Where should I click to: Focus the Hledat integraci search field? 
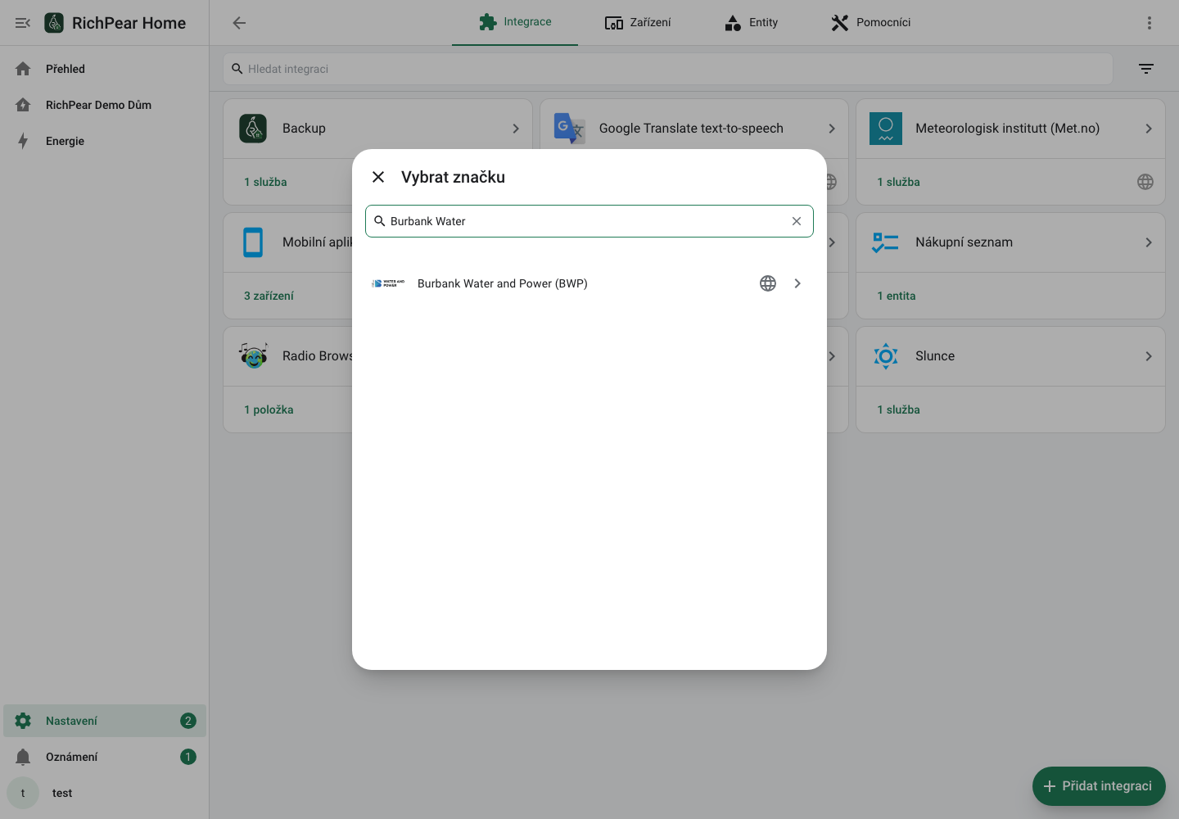[668, 69]
